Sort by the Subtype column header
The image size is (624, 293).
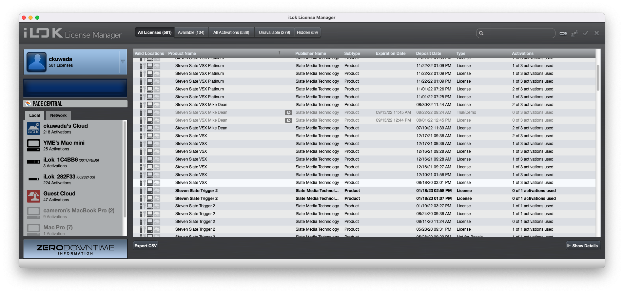(352, 54)
